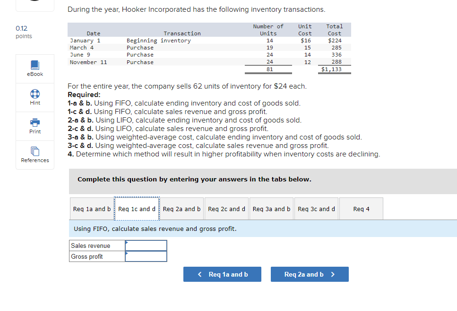Viewport: 457px width, 311px height.
Task: Click requirement 4 about declining inventory costs
Action: (x=224, y=154)
